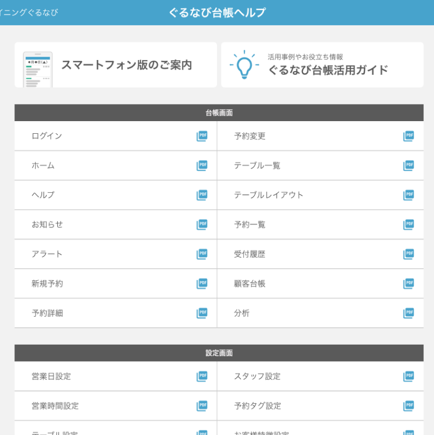This screenshot has width=434, height=435.
Task: Click the PDF icon in the 分析 row
Action: [408, 313]
